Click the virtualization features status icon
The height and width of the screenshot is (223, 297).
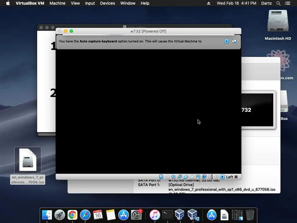click(x=210, y=177)
